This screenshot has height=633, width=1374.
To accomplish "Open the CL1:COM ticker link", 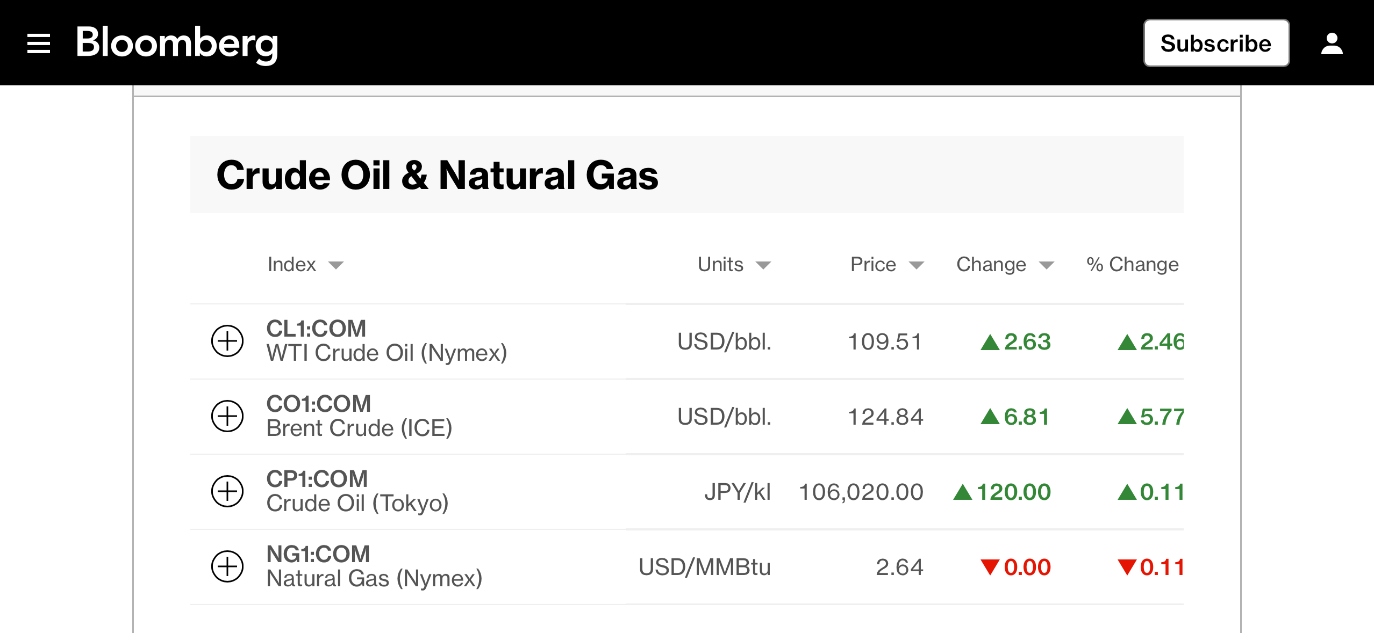I will point(316,329).
